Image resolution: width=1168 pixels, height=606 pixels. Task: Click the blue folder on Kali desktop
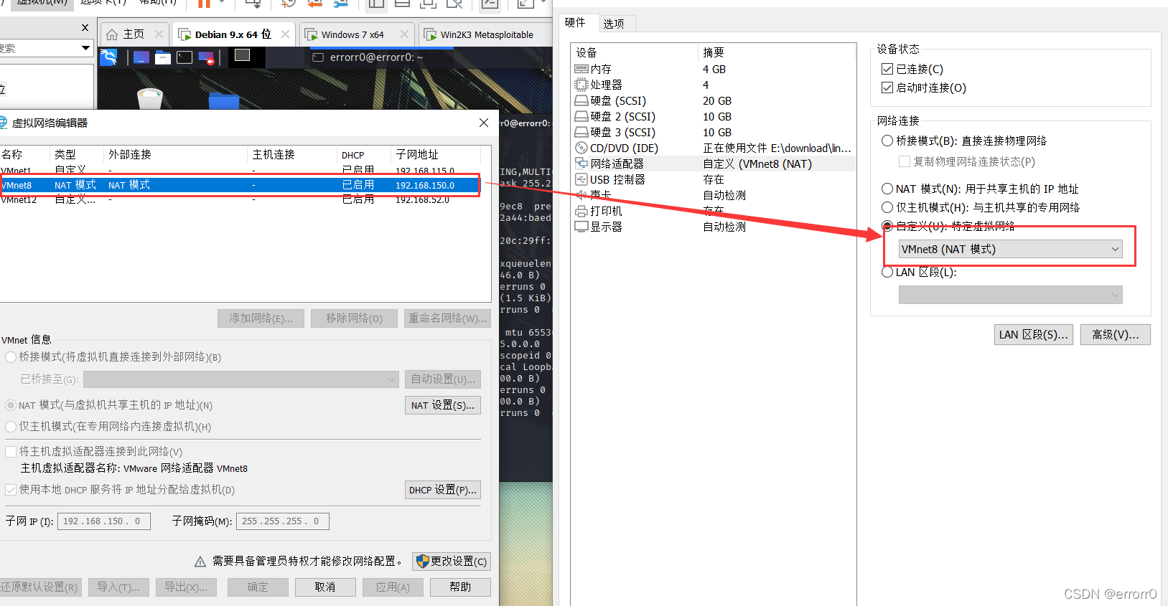[x=224, y=100]
